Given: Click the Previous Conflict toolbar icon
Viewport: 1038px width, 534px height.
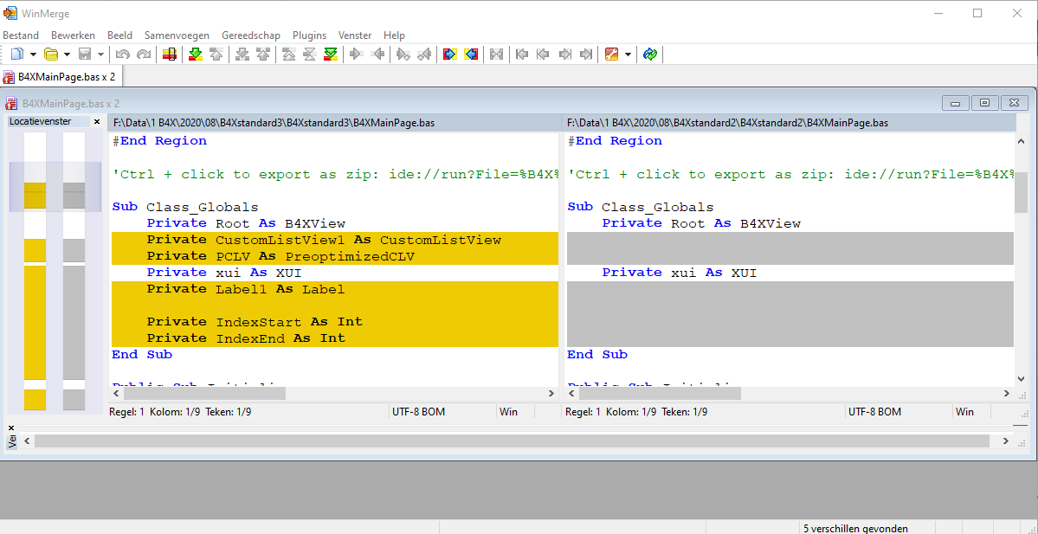Looking at the screenshot, I should coord(263,55).
